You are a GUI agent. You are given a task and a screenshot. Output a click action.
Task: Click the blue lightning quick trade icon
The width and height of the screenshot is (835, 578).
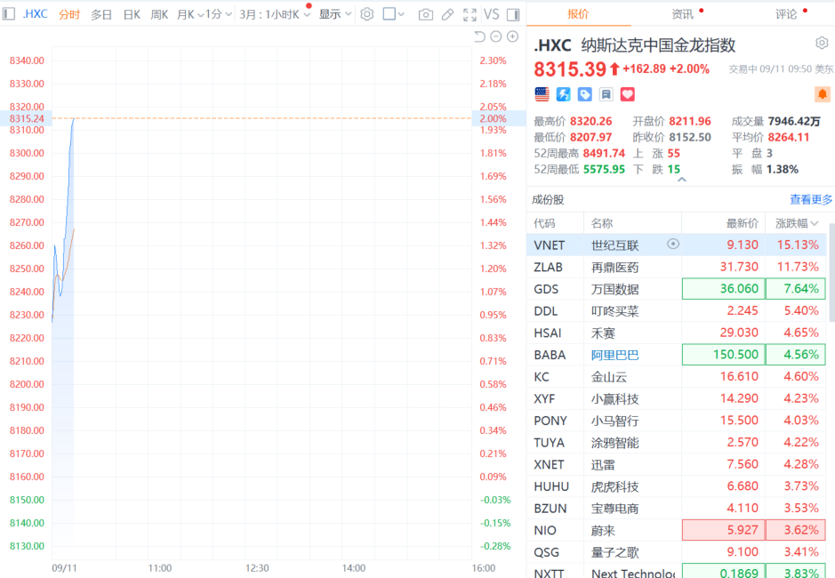point(564,94)
